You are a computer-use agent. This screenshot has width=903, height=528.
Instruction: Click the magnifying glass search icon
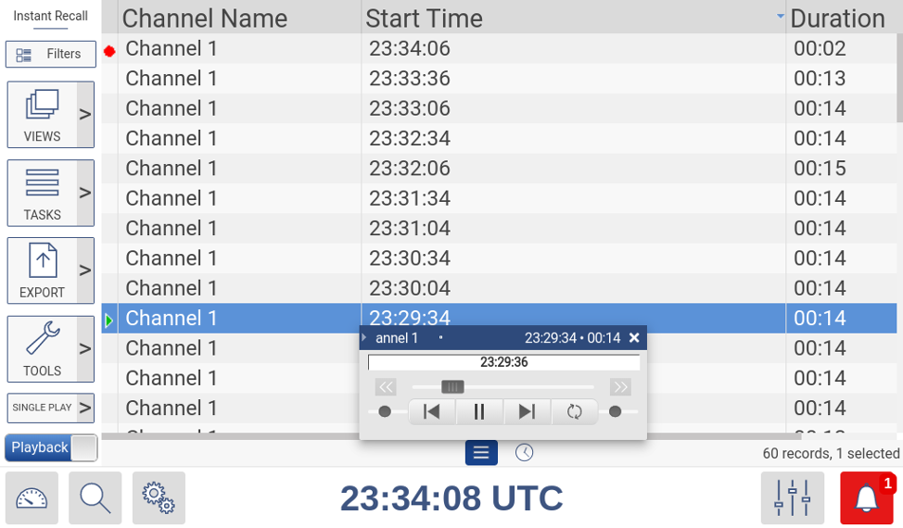[95, 498]
